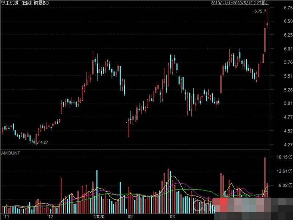The width and height of the screenshot is (293, 220).
Task: Click the 6.75 high price annotation
Action: click(258, 11)
